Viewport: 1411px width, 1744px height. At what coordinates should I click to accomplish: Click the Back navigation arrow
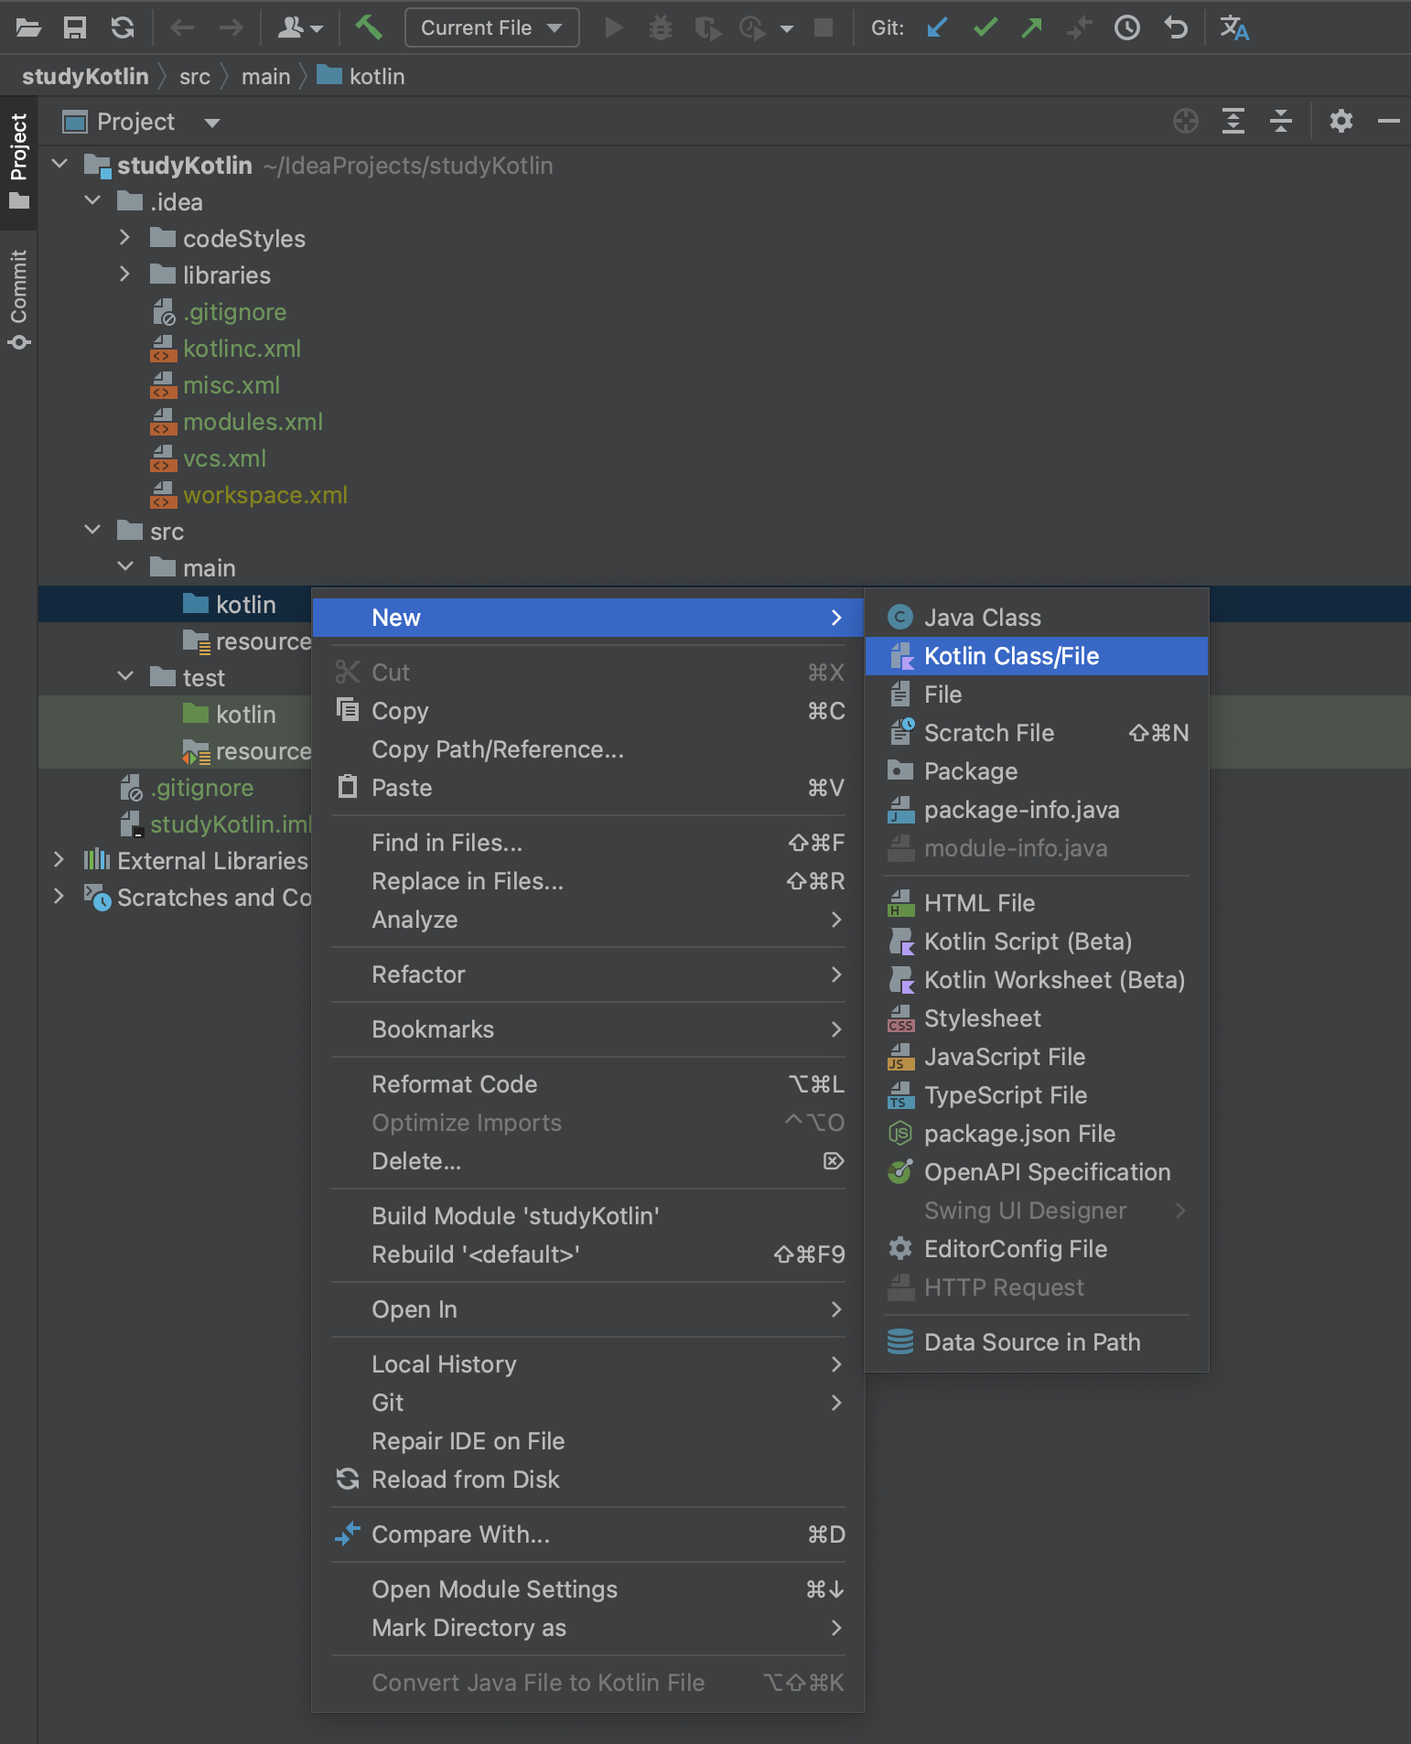coord(182,28)
